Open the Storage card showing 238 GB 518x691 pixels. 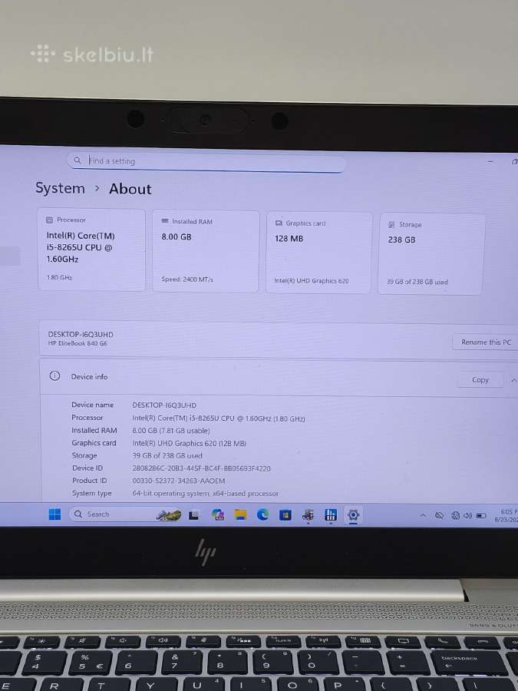[431, 254]
